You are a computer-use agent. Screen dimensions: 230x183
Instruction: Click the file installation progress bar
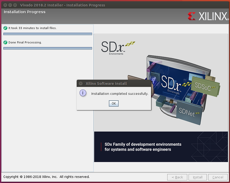click(x=48, y=34)
